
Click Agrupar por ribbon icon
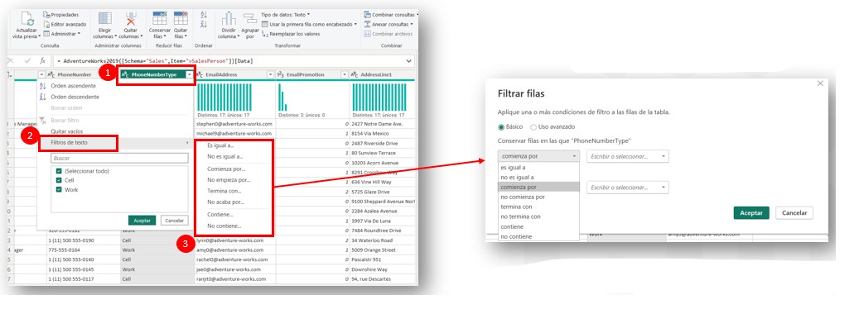[250, 18]
